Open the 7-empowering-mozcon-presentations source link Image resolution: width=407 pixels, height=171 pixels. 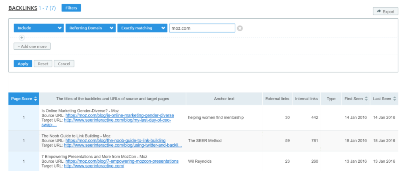click(x=122, y=161)
